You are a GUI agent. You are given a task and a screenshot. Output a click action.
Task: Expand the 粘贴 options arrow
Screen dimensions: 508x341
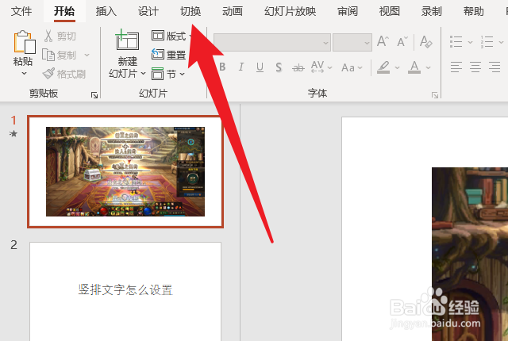point(24,74)
